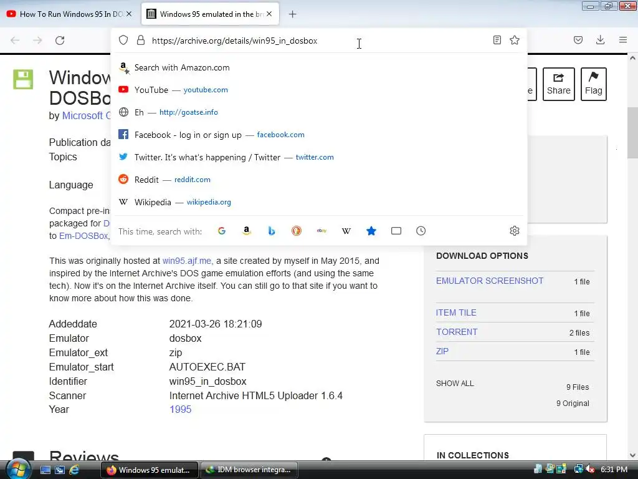
Task: Open the Windows Start menu
Action: point(18,470)
